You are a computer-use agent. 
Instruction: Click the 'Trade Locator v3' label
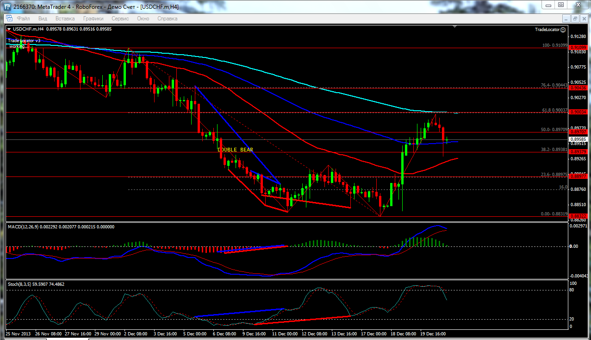click(x=24, y=41)
